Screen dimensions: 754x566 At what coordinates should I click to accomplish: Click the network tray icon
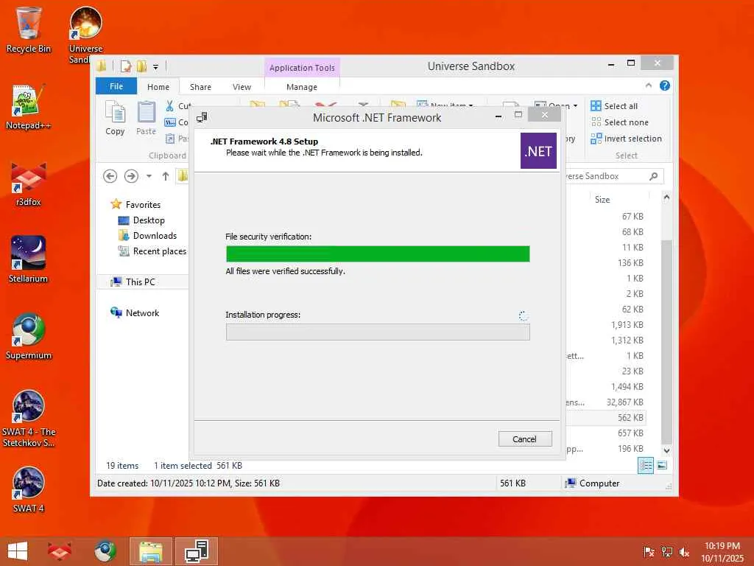666,552
